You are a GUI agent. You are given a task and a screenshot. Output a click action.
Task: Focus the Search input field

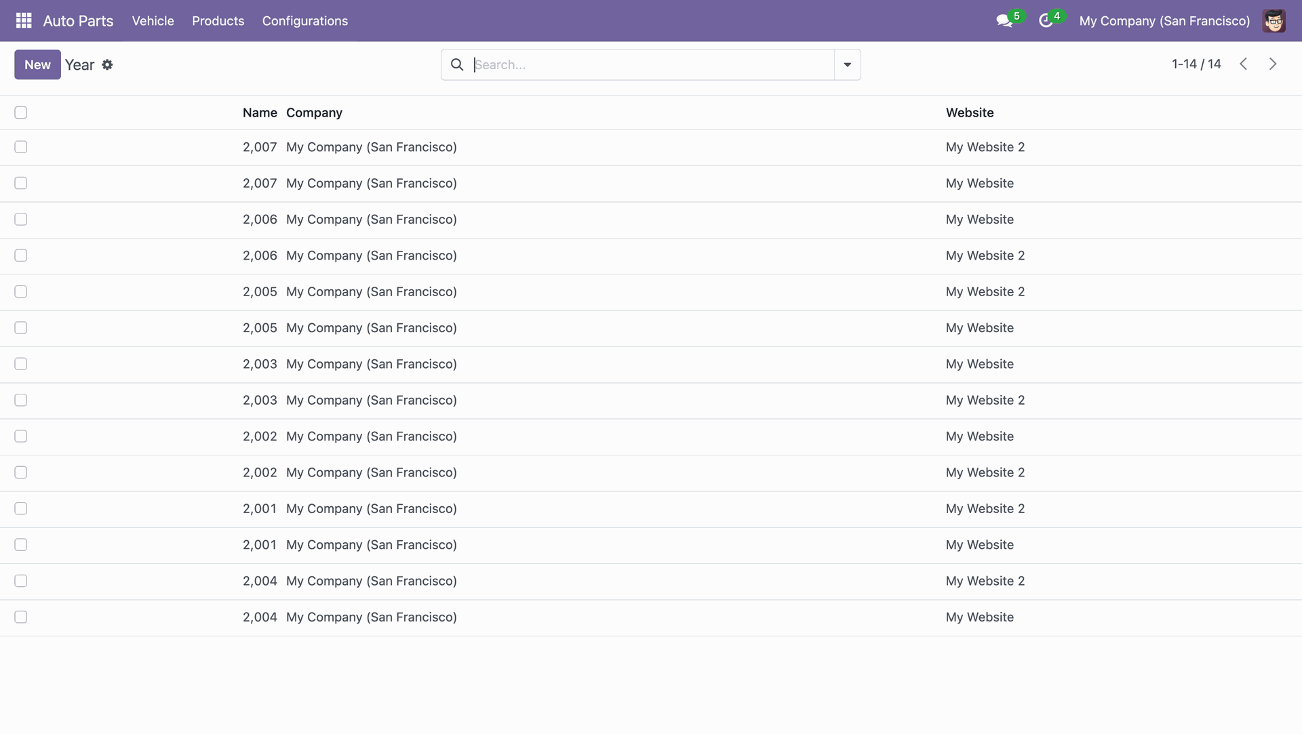pos(651,64)
